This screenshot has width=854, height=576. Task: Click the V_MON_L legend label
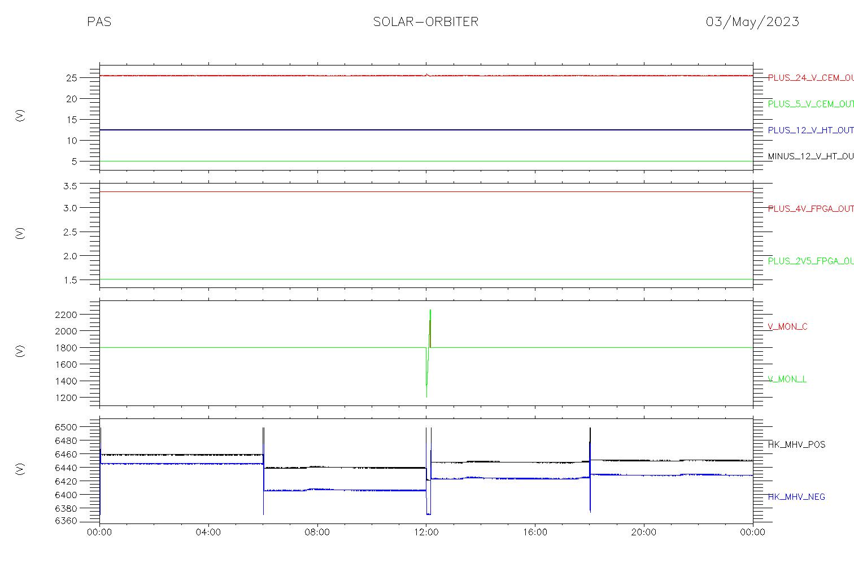[x=787, y=379]
